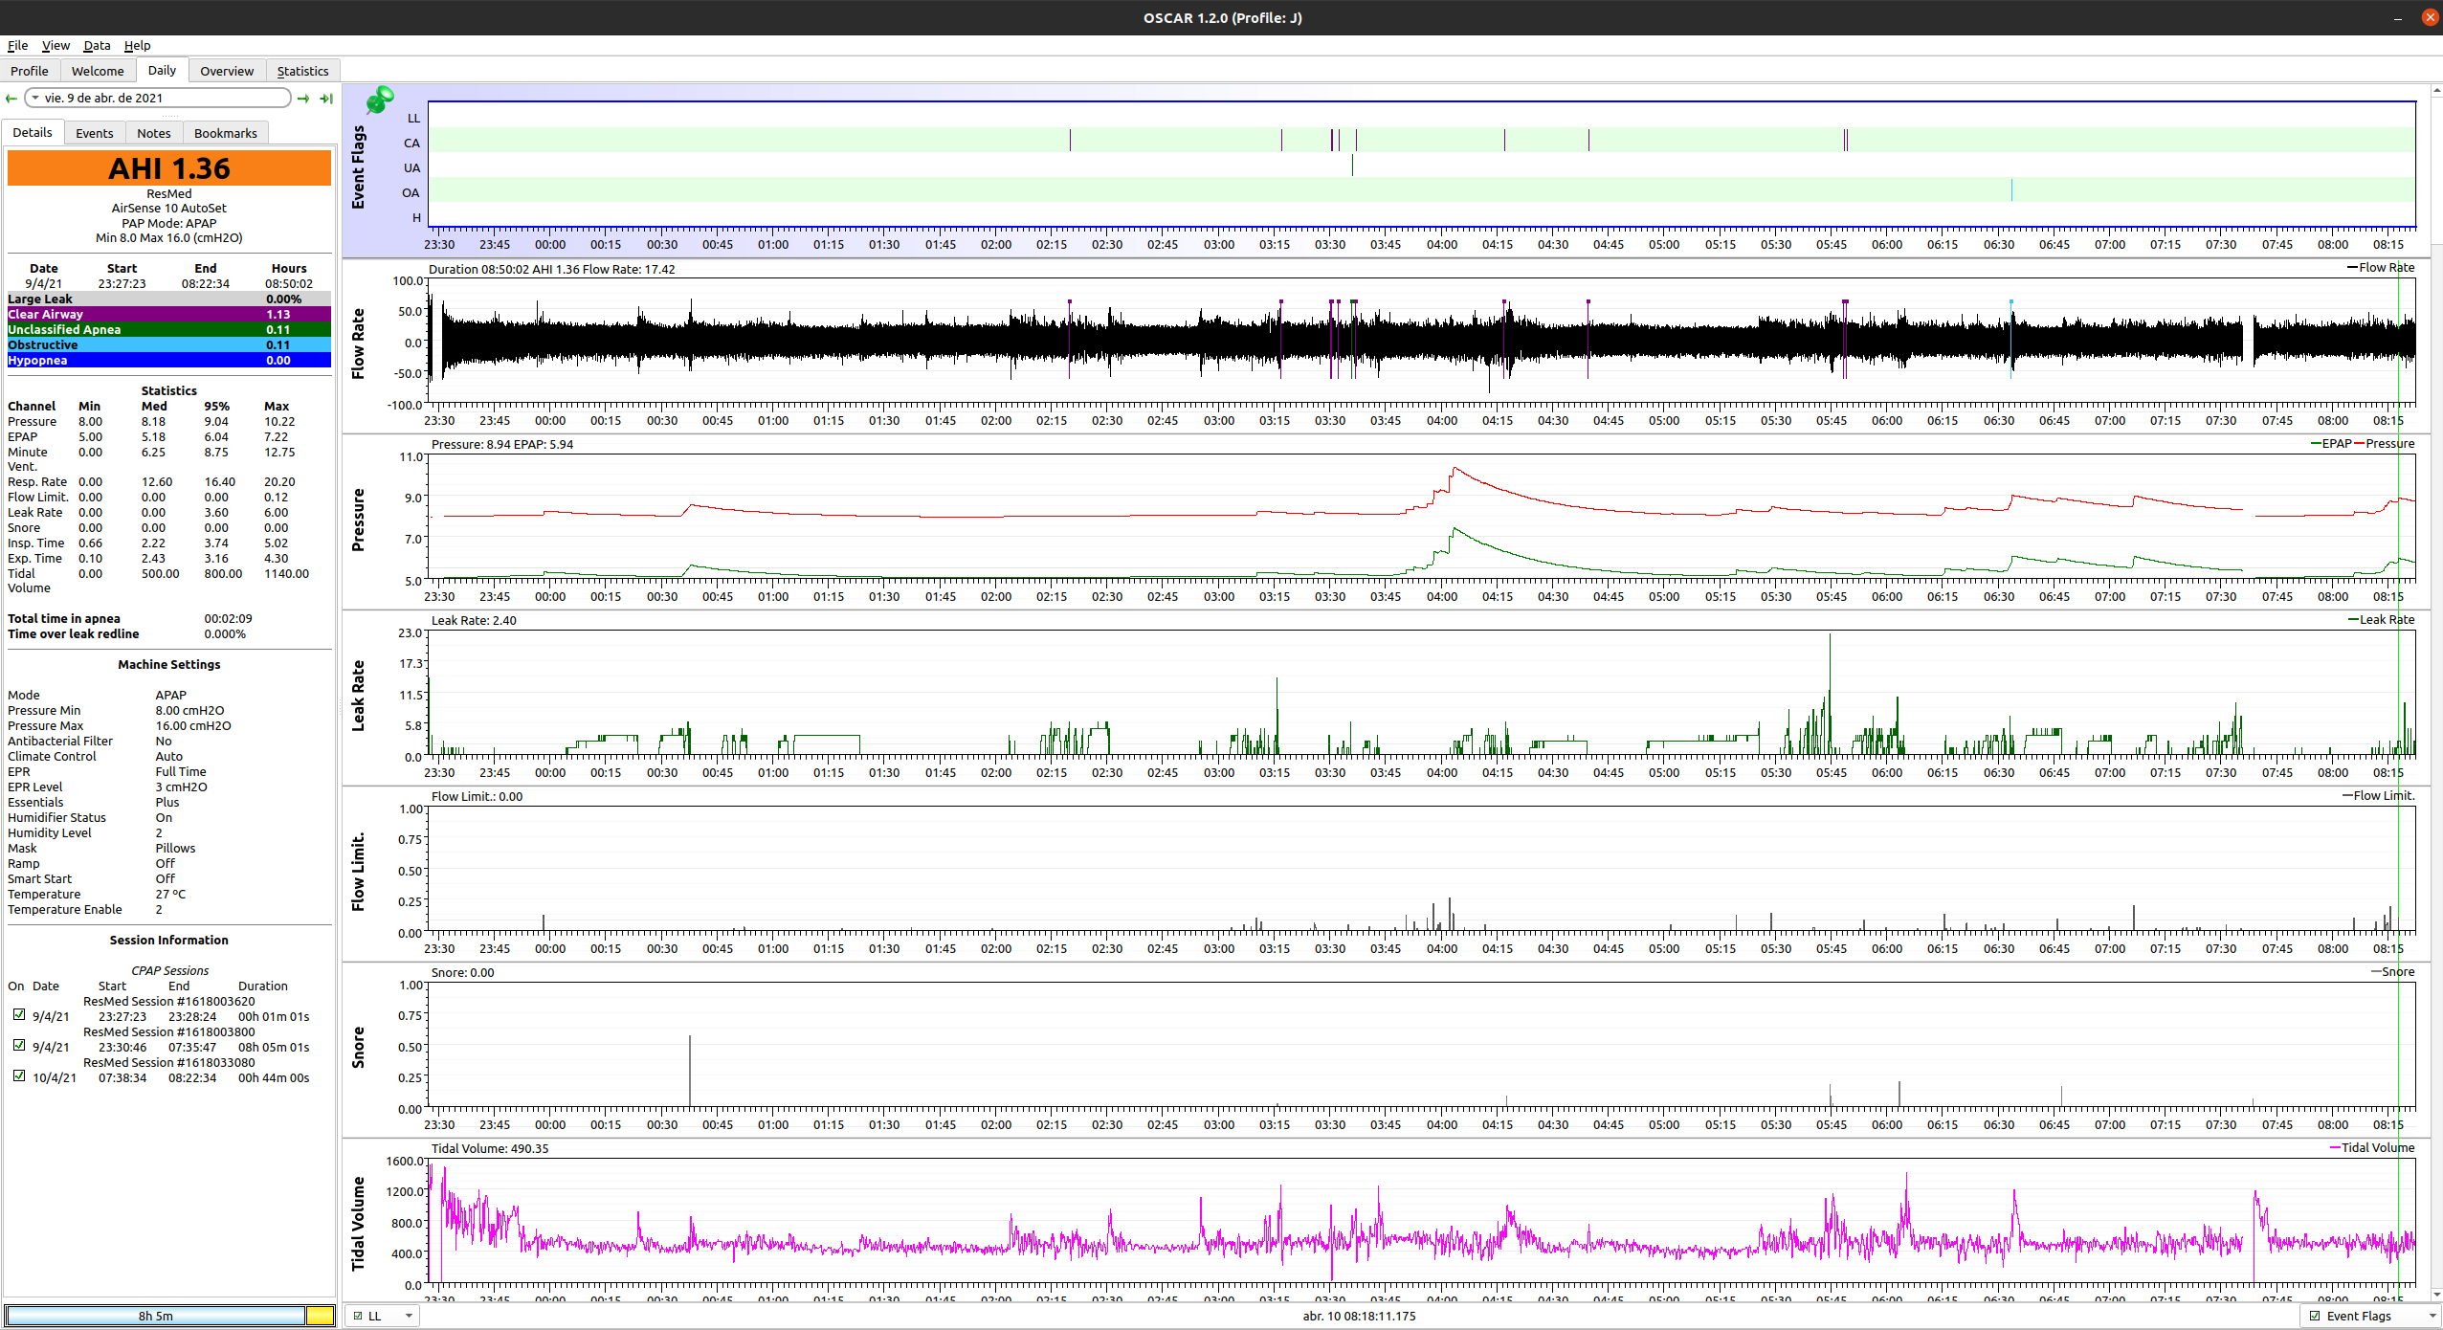Click the Tidal Volume max value 1140.00
Screen dimensions: 2443x1330
(286, 573)
